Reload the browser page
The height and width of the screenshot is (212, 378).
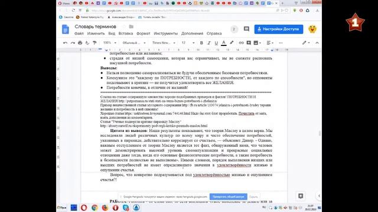click(73, 11)
